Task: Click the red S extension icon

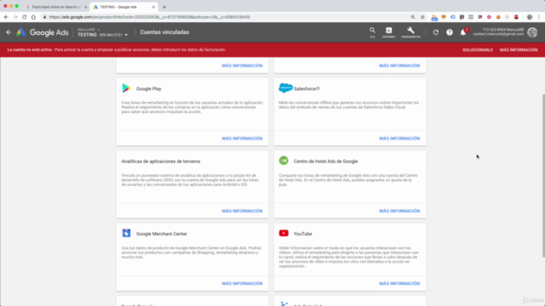Action: click(517, 17)
